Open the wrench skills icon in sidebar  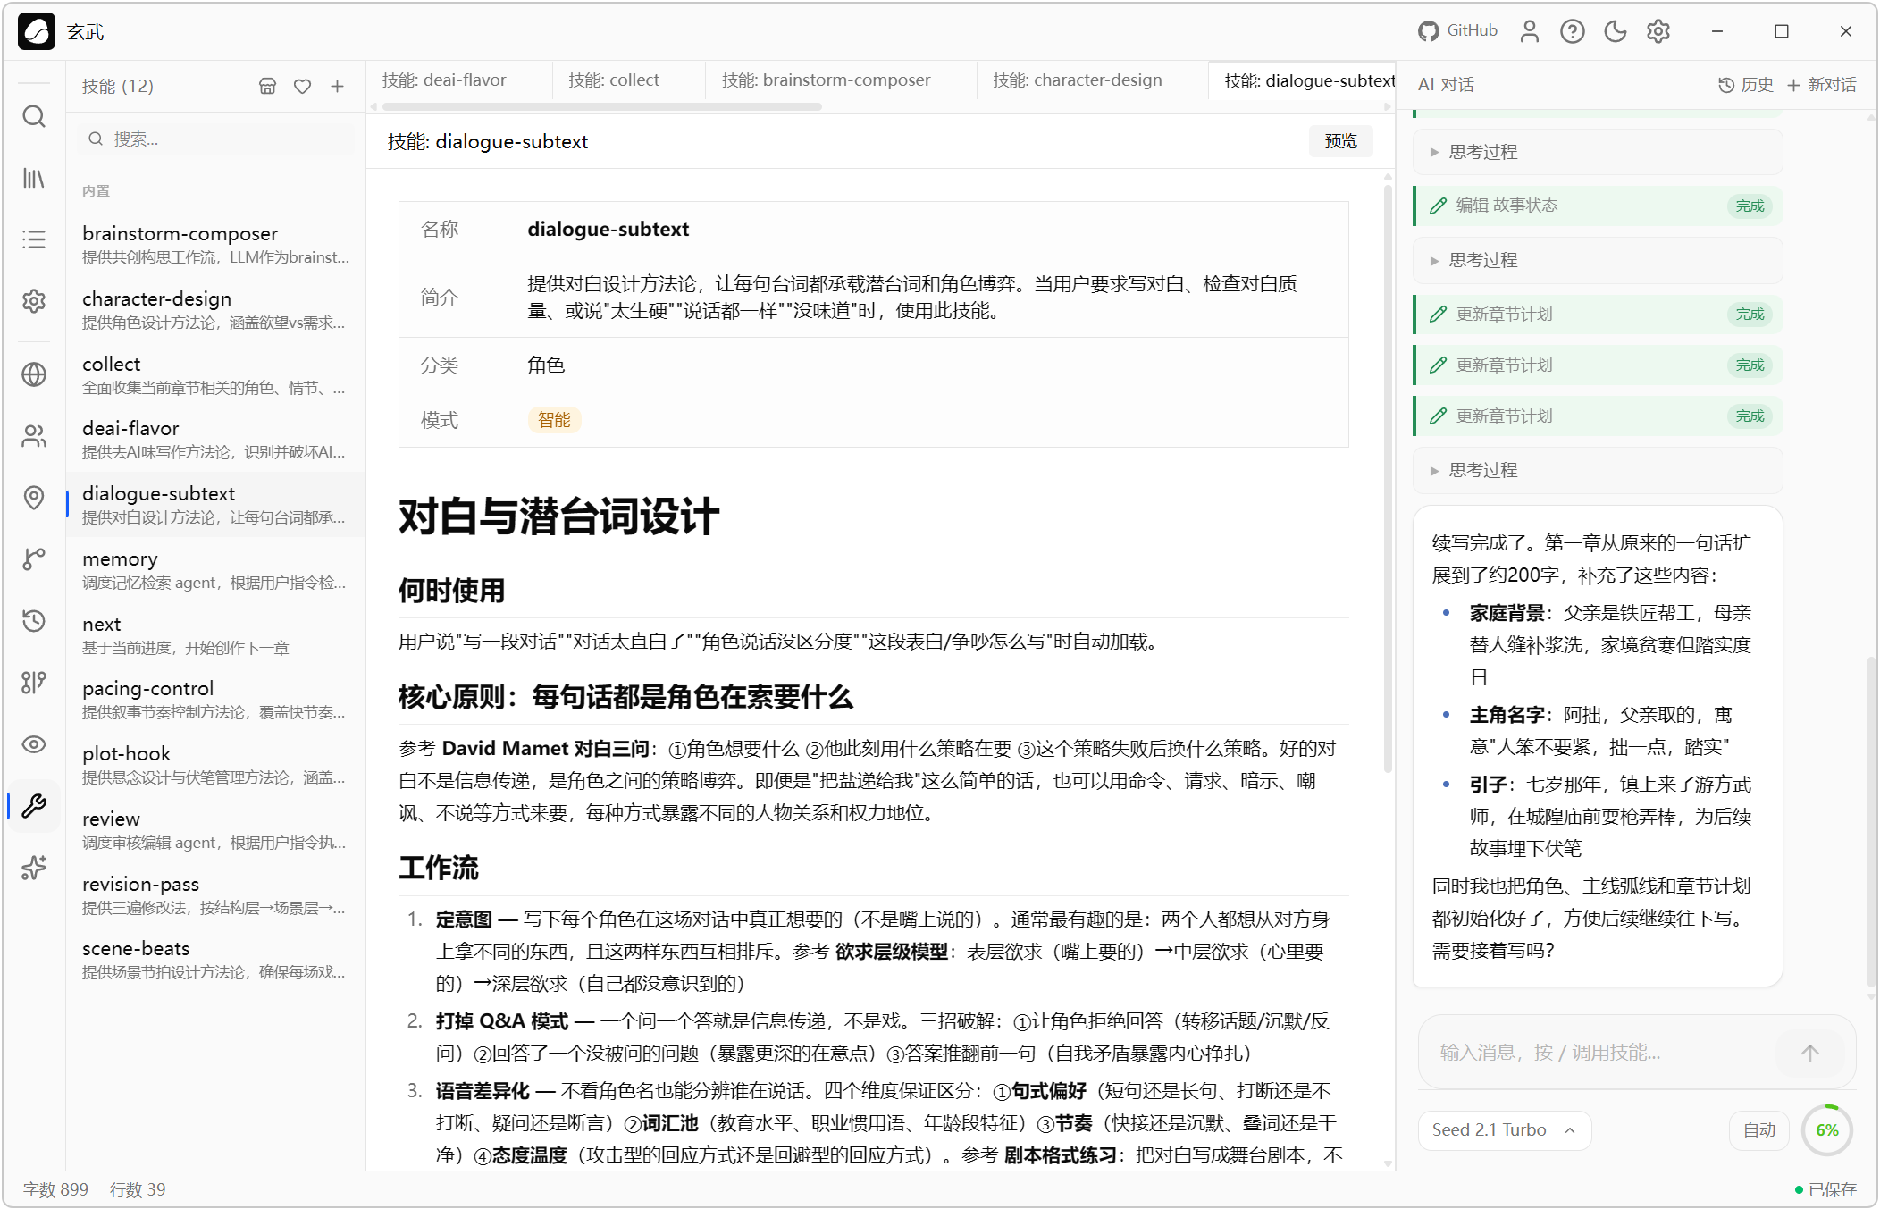[34, 806]
